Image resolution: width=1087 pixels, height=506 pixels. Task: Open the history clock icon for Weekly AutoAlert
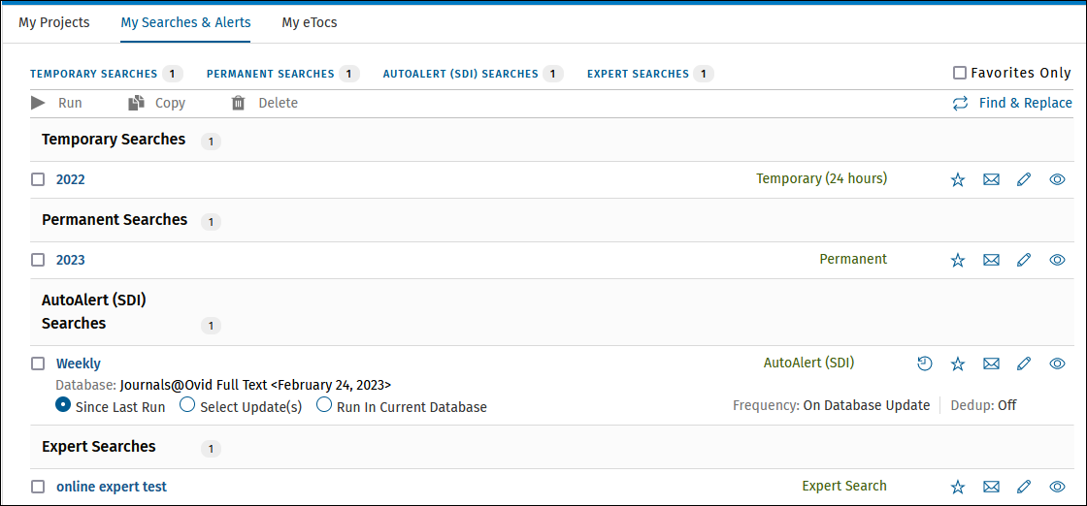click(925, 364)
